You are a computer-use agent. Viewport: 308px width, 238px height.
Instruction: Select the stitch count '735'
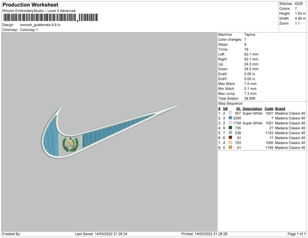click(x=238, y=128)
